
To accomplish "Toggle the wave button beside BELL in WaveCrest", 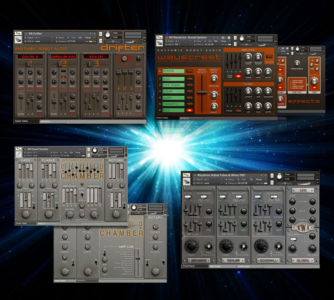I will click(189, 110).
